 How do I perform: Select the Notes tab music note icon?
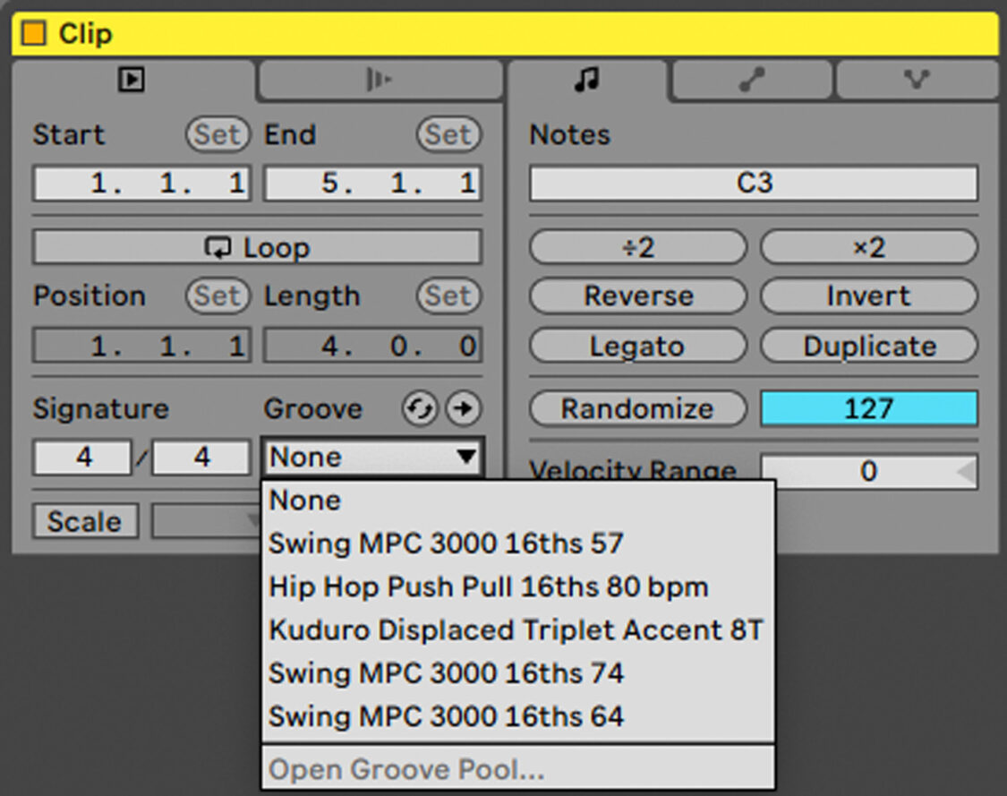(585, 80)
